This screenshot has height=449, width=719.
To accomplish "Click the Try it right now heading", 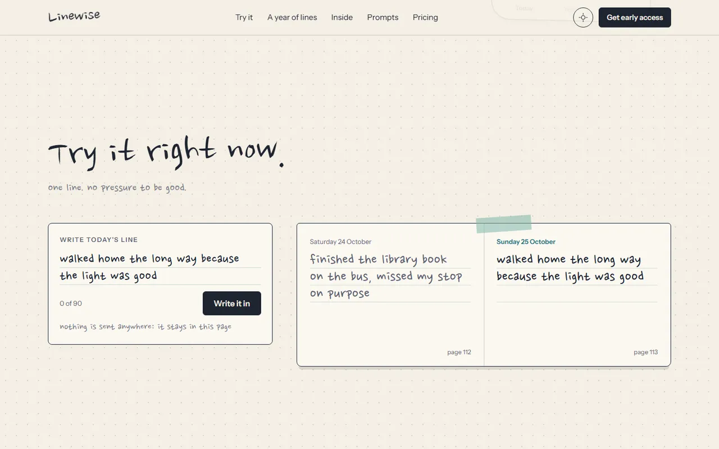I will [x=166, y=152].
